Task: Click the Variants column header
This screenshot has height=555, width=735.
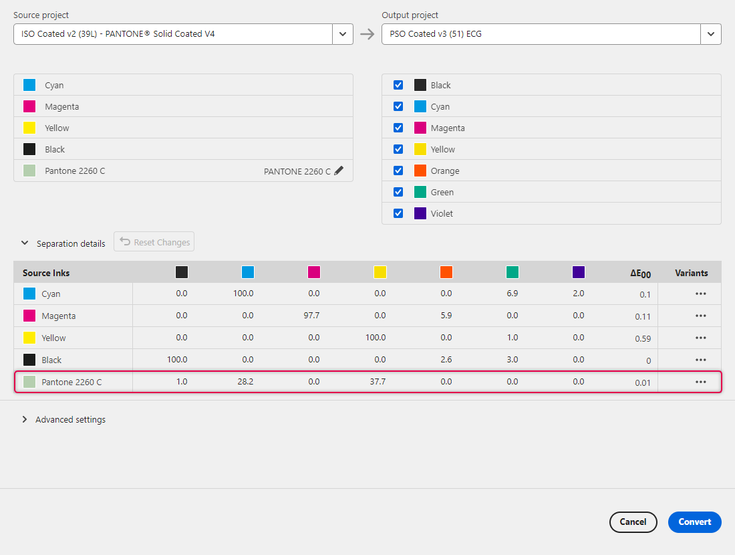Action: point(691,273)
